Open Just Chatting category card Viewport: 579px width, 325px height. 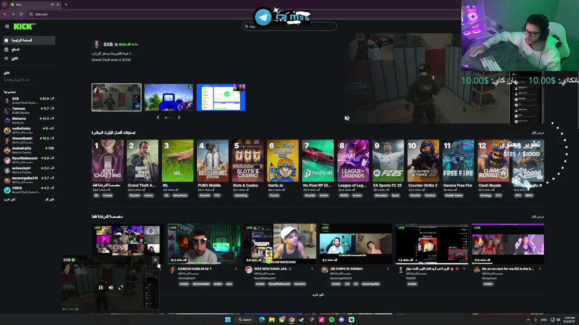pos(107,161)
